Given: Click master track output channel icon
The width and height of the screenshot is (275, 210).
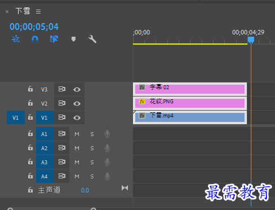Looking at the screenshot, I should point(125,188).
